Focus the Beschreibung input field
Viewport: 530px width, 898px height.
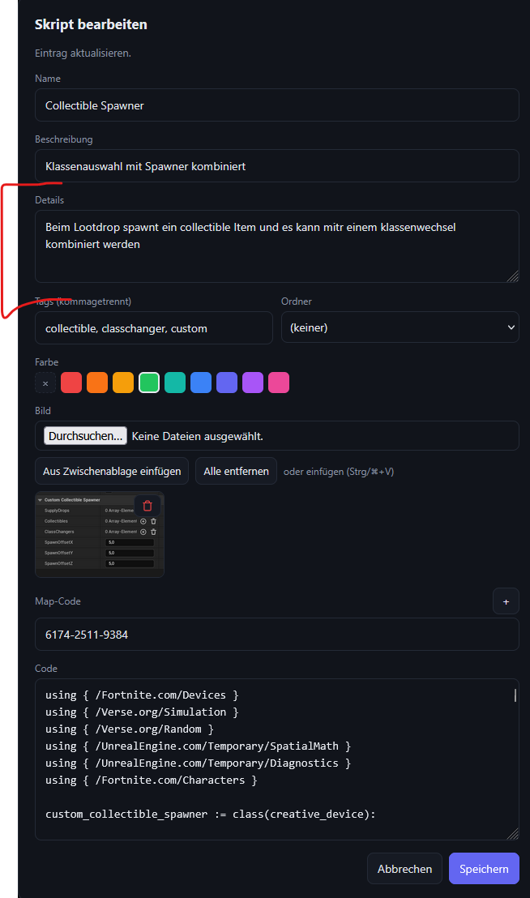(277, 166)
